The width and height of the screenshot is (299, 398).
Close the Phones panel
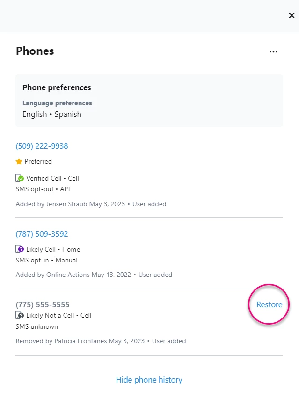click(x=292, y=15)
